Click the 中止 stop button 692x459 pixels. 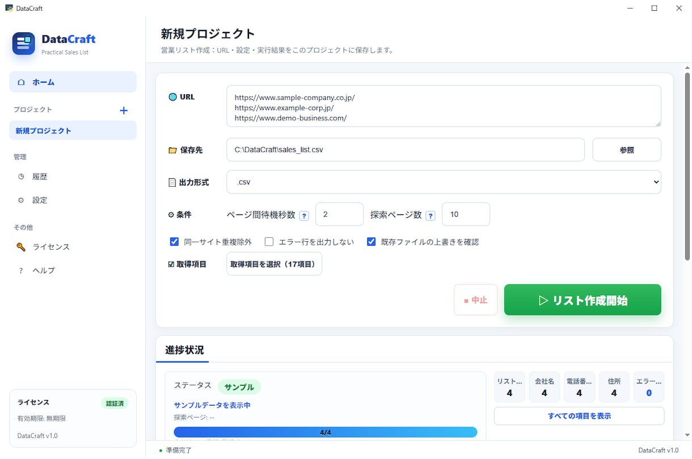click(476, 300)
